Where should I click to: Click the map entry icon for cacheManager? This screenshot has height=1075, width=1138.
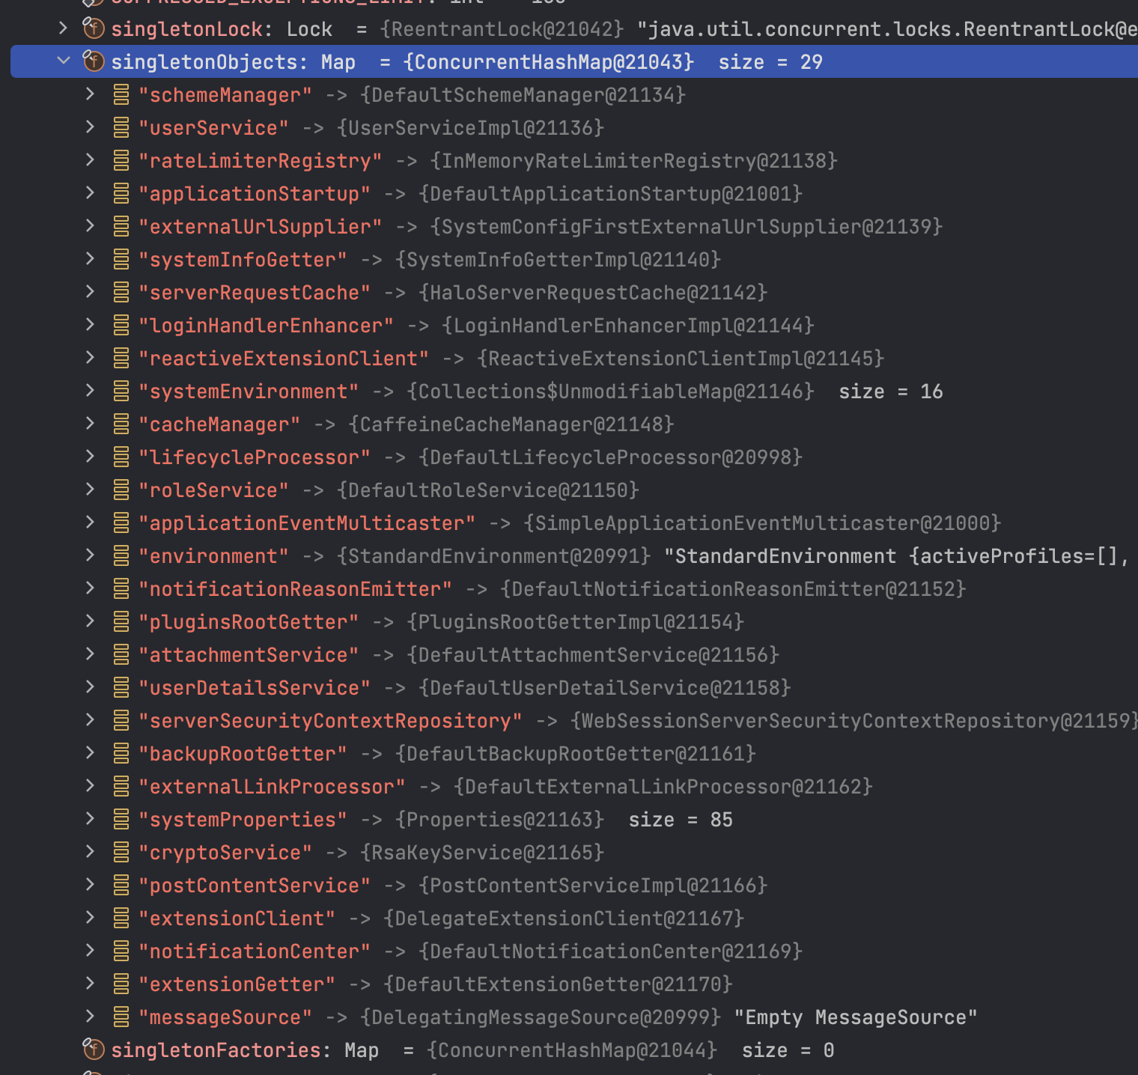121,424
